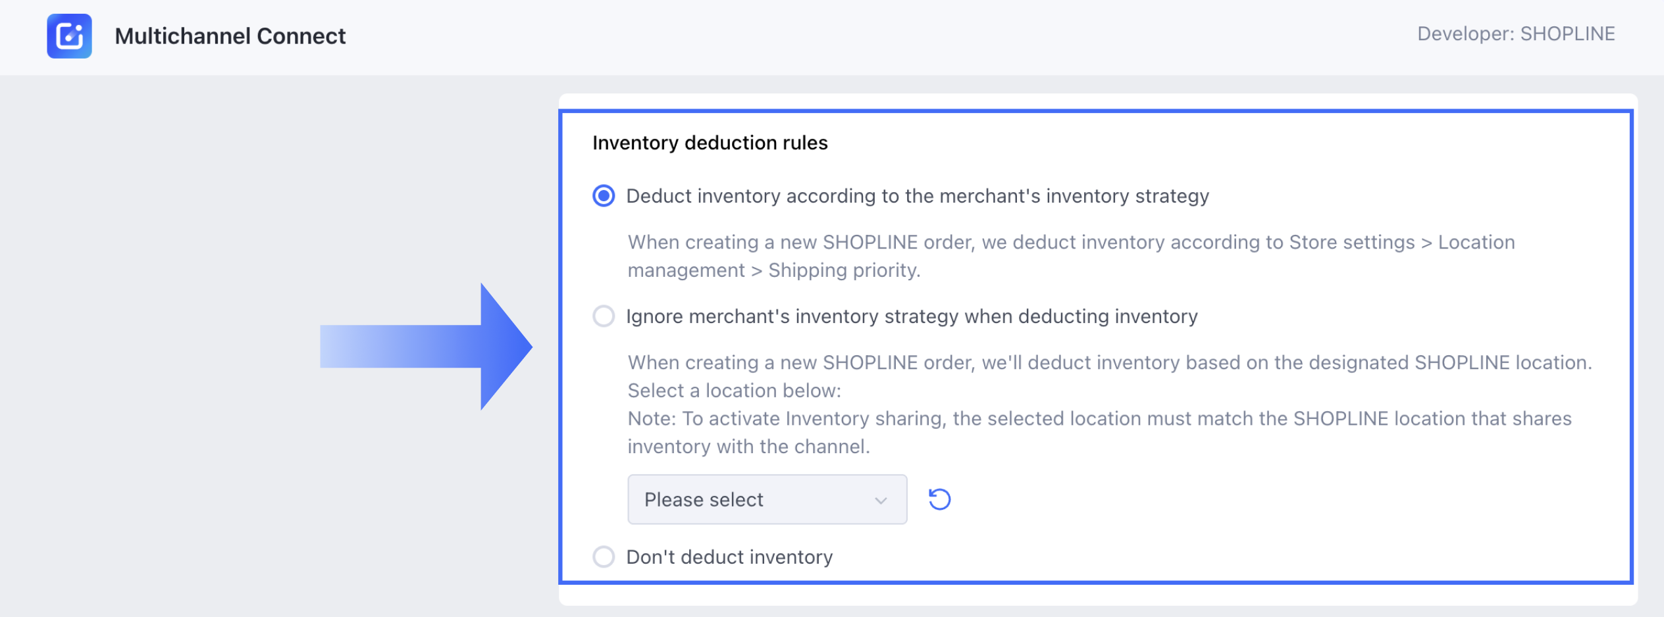This screenshot has width=1664, height=617.
Task: Click the "Inventory deduction rules" heading
Action: tap(710, 143)
